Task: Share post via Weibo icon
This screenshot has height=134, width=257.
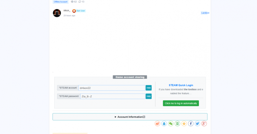Action: click(157, 124)
